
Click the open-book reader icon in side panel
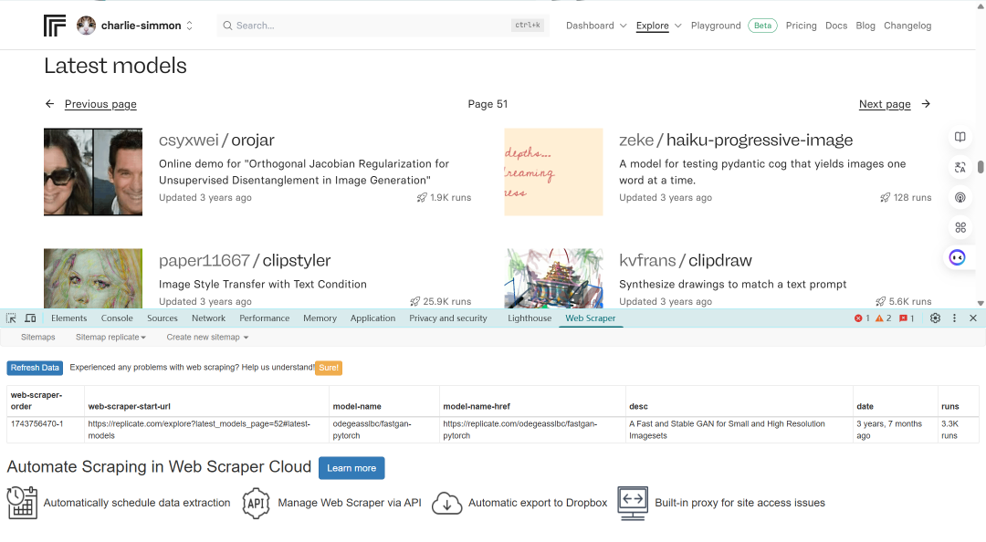point(960,137)
